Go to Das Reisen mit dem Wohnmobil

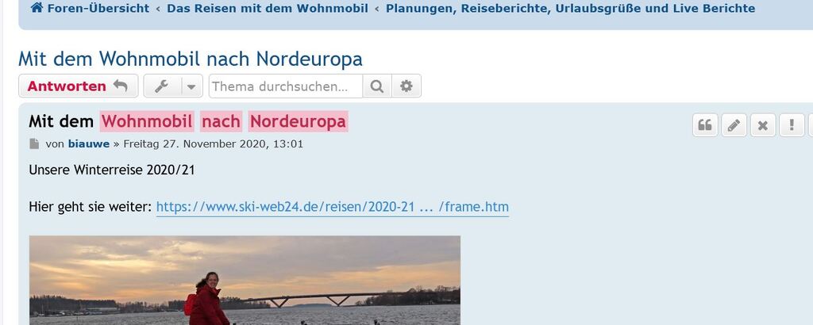[x=268, y=8]
